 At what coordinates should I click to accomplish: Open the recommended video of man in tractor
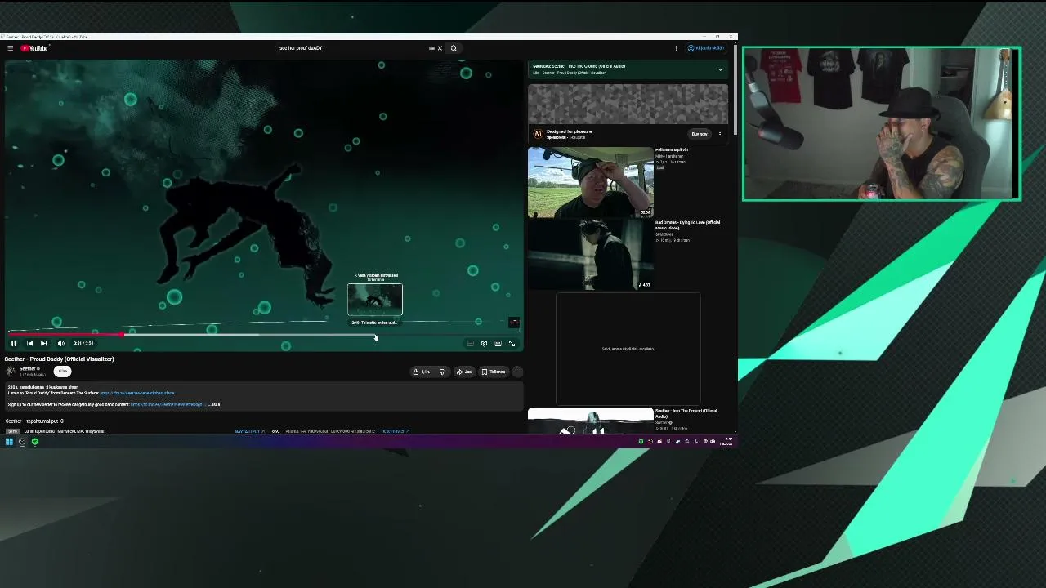[x=591, y=182]
